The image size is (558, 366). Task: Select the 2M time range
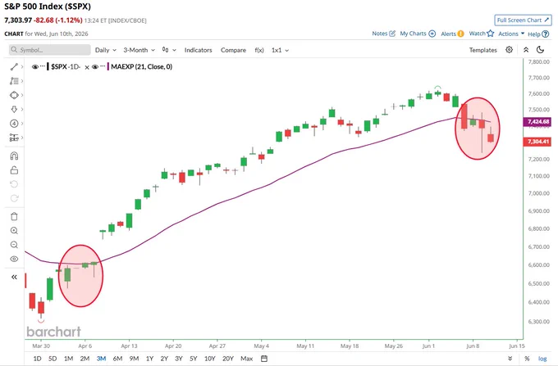pyautogui.click(x=85, y=359)
